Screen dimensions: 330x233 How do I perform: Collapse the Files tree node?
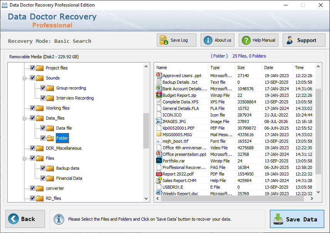[x=24, y=159]
